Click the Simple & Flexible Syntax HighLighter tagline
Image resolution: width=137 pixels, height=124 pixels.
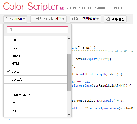click(95, 8)
